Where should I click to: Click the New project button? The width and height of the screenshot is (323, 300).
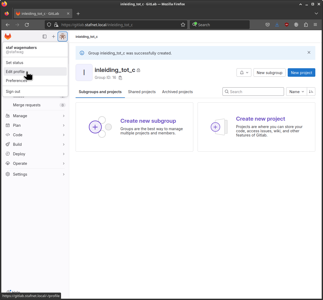(x=301, y=72)
